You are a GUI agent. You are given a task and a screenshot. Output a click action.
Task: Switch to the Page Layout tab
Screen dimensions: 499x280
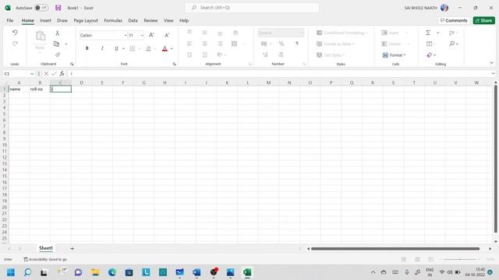(x=86, y=20)
